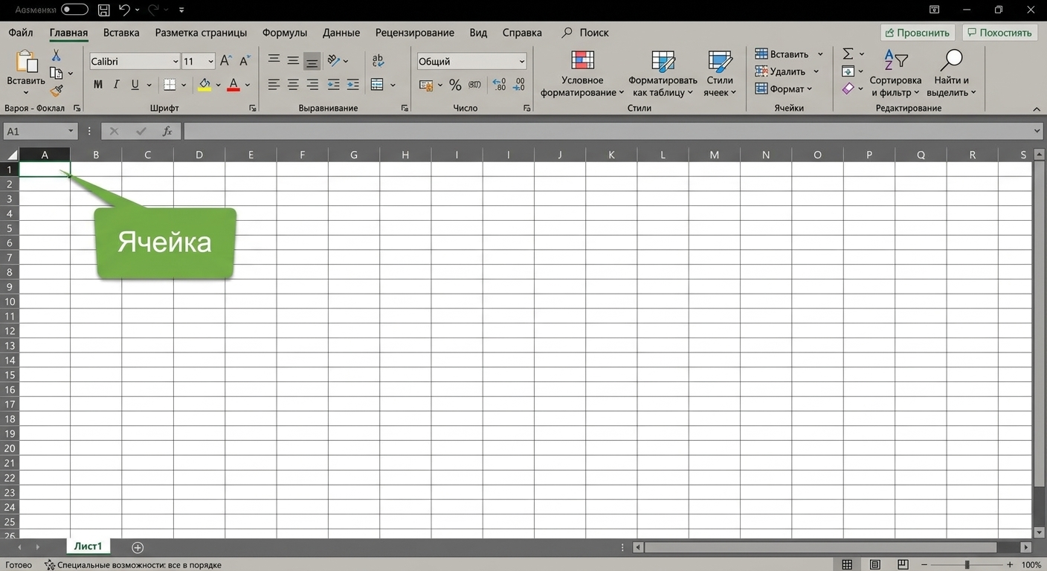Select the Format Painter brush
This screenshot has height=571, width=1047.
pyautogui.click(x=57, y=91)
